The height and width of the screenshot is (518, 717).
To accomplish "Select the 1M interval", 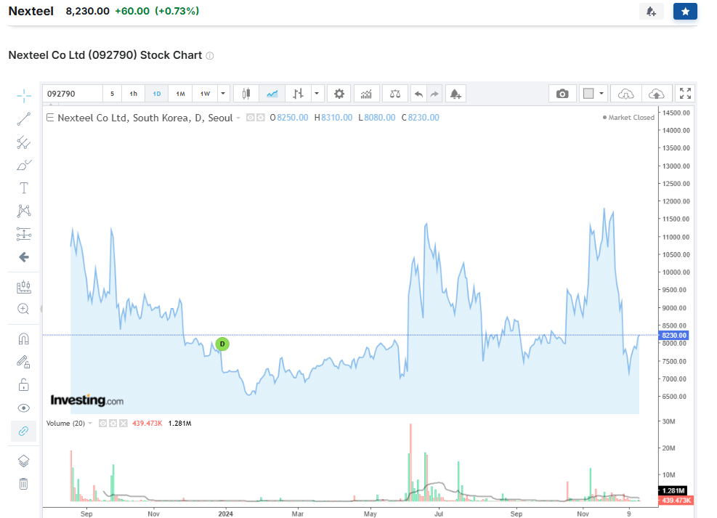I will point(181,94).
